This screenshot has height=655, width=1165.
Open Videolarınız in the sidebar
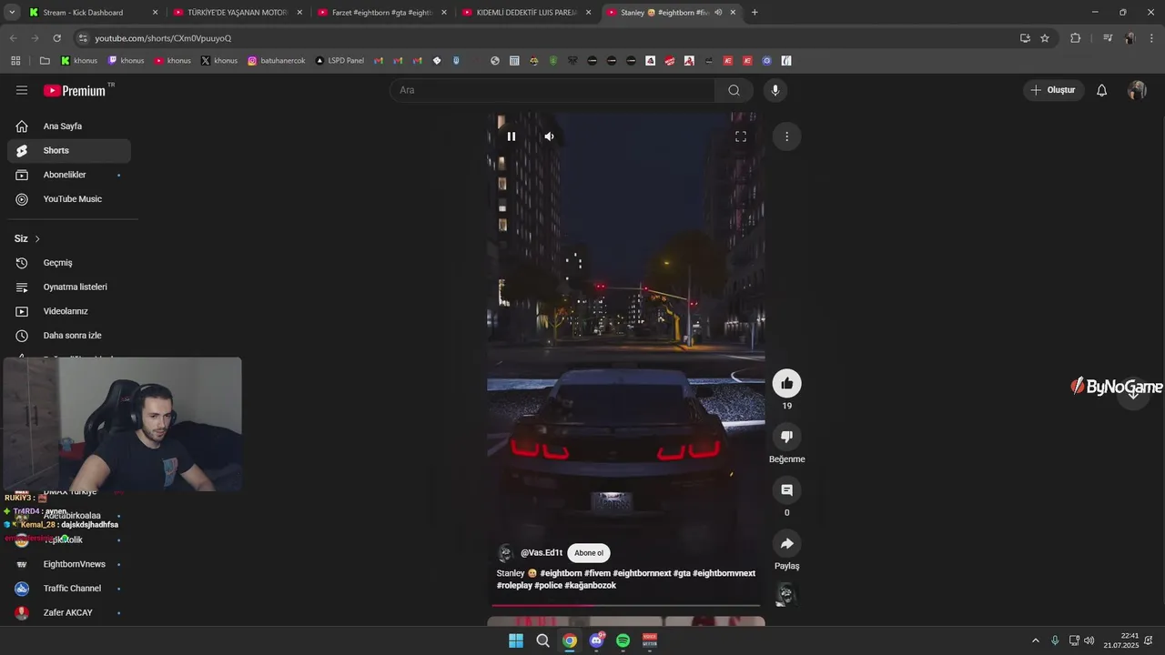click(x=69, y=311)
